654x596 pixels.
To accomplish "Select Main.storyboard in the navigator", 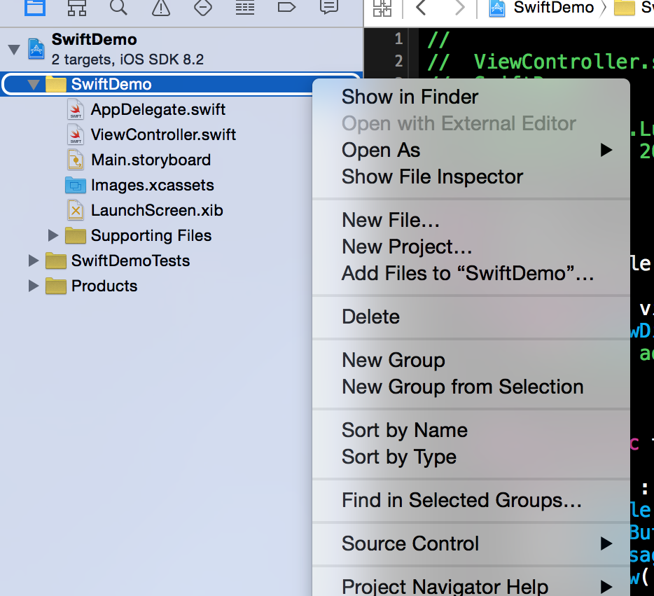I will pyautogui.click(x=151, y=160).
